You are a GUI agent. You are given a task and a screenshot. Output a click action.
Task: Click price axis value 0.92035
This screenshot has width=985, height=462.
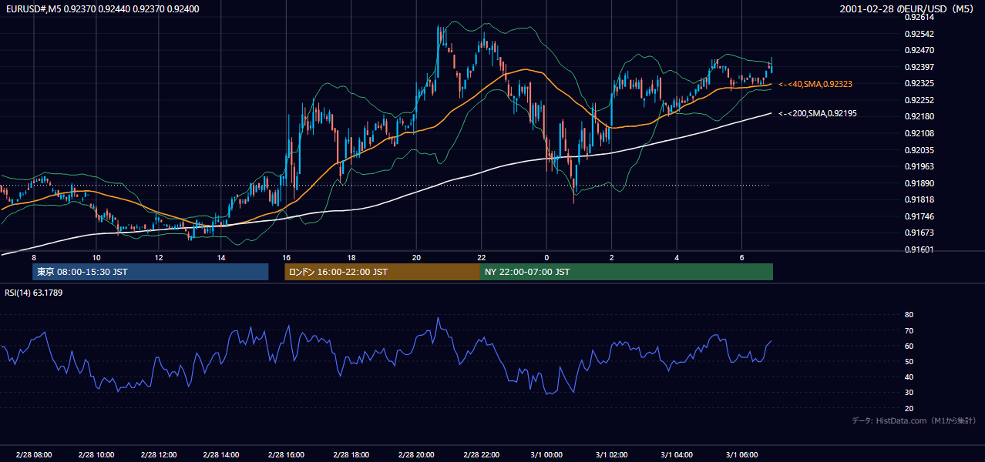tap(919, 150)
